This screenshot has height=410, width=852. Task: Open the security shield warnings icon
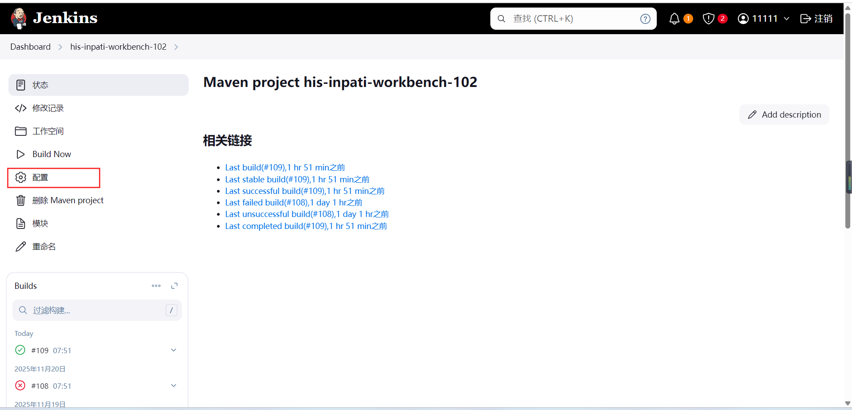pos(708,19)
